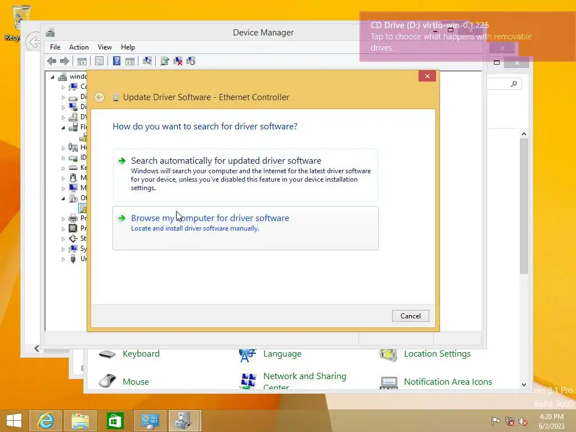Expand the Computer category node
The width and height of the screenshot is (576, 432).
(63, 87)
